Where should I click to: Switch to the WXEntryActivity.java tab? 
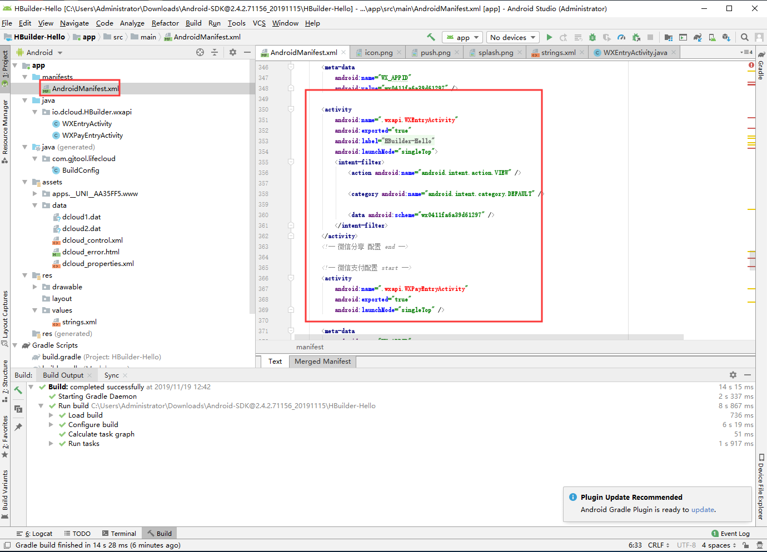[635, 52]
